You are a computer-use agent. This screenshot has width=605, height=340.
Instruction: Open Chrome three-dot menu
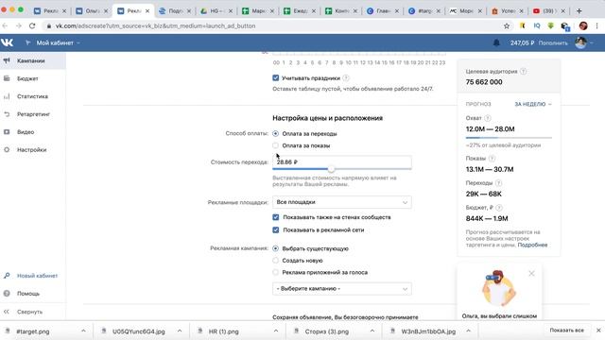(x=596, y=25)
